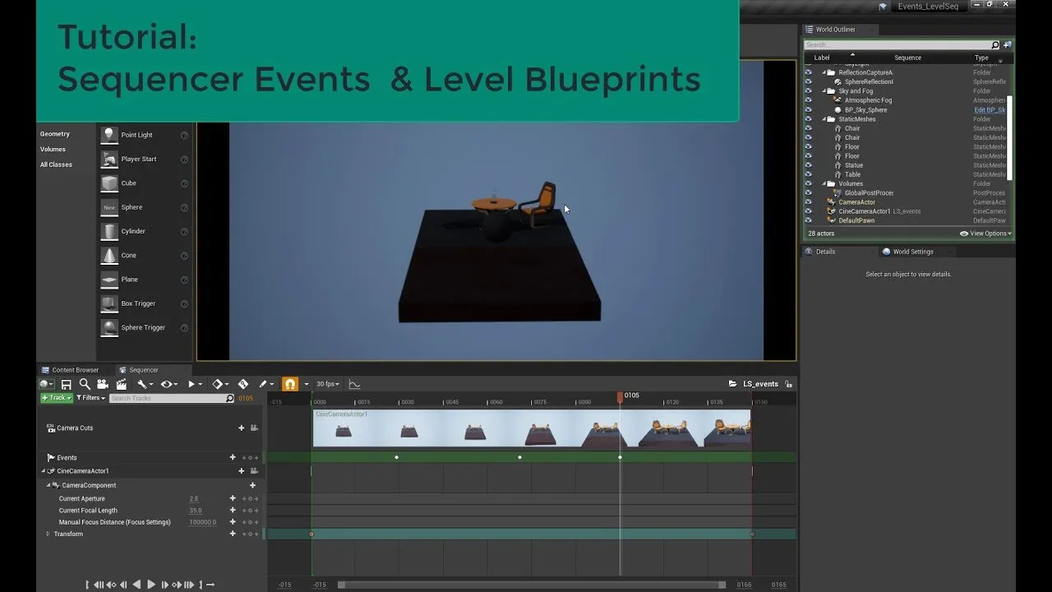Click the camera icon on Camera Cuts track
This screenshot has width=1052, height=592.
pos(254,428)
